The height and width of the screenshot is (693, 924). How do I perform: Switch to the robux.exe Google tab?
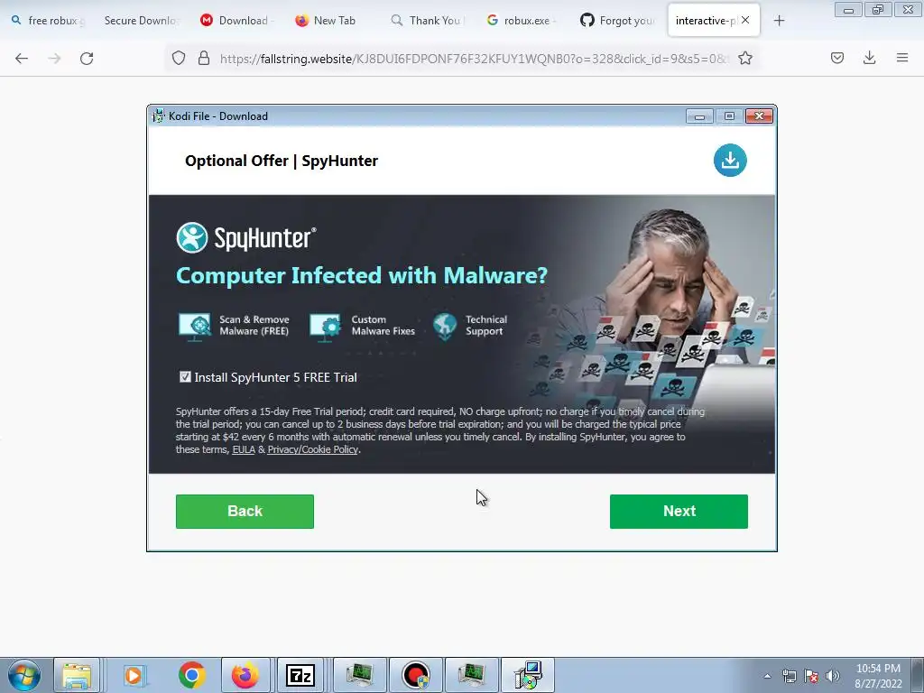(x=519, y=21)
